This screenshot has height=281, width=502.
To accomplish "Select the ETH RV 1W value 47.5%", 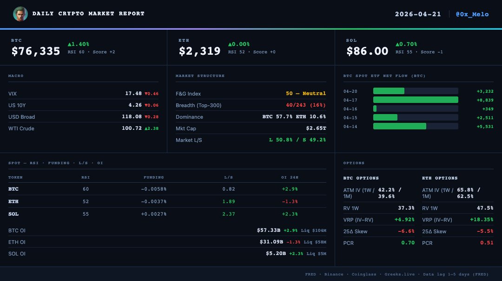I will point(485,208).
